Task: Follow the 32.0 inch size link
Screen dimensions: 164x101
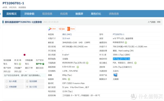Action: coord(66,38)
